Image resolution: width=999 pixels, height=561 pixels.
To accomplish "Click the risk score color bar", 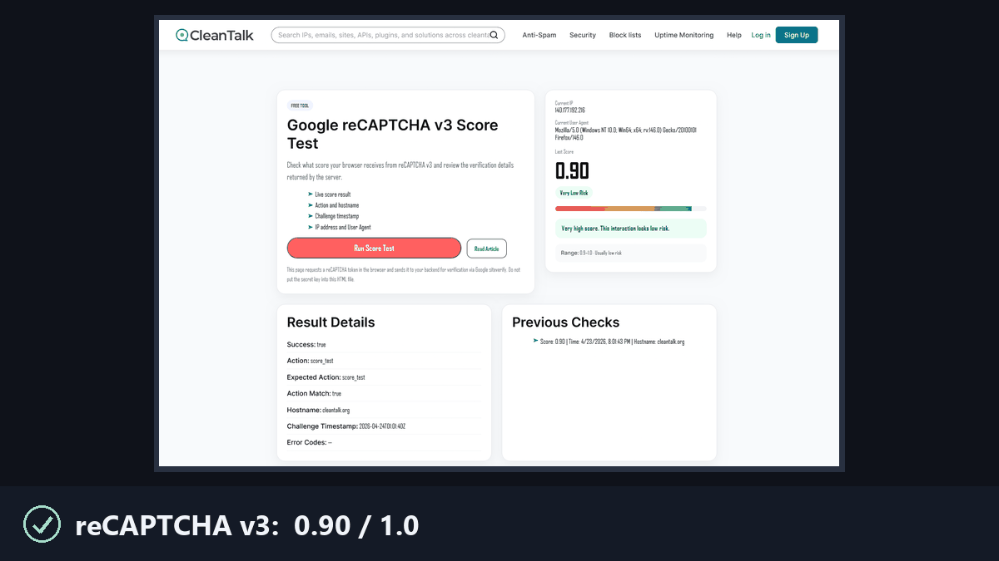I will [630, 209].
